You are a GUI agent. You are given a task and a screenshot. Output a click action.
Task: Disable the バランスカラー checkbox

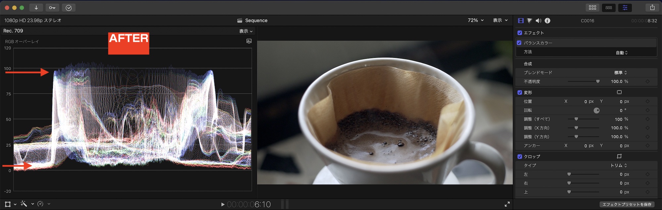point(519,43)
